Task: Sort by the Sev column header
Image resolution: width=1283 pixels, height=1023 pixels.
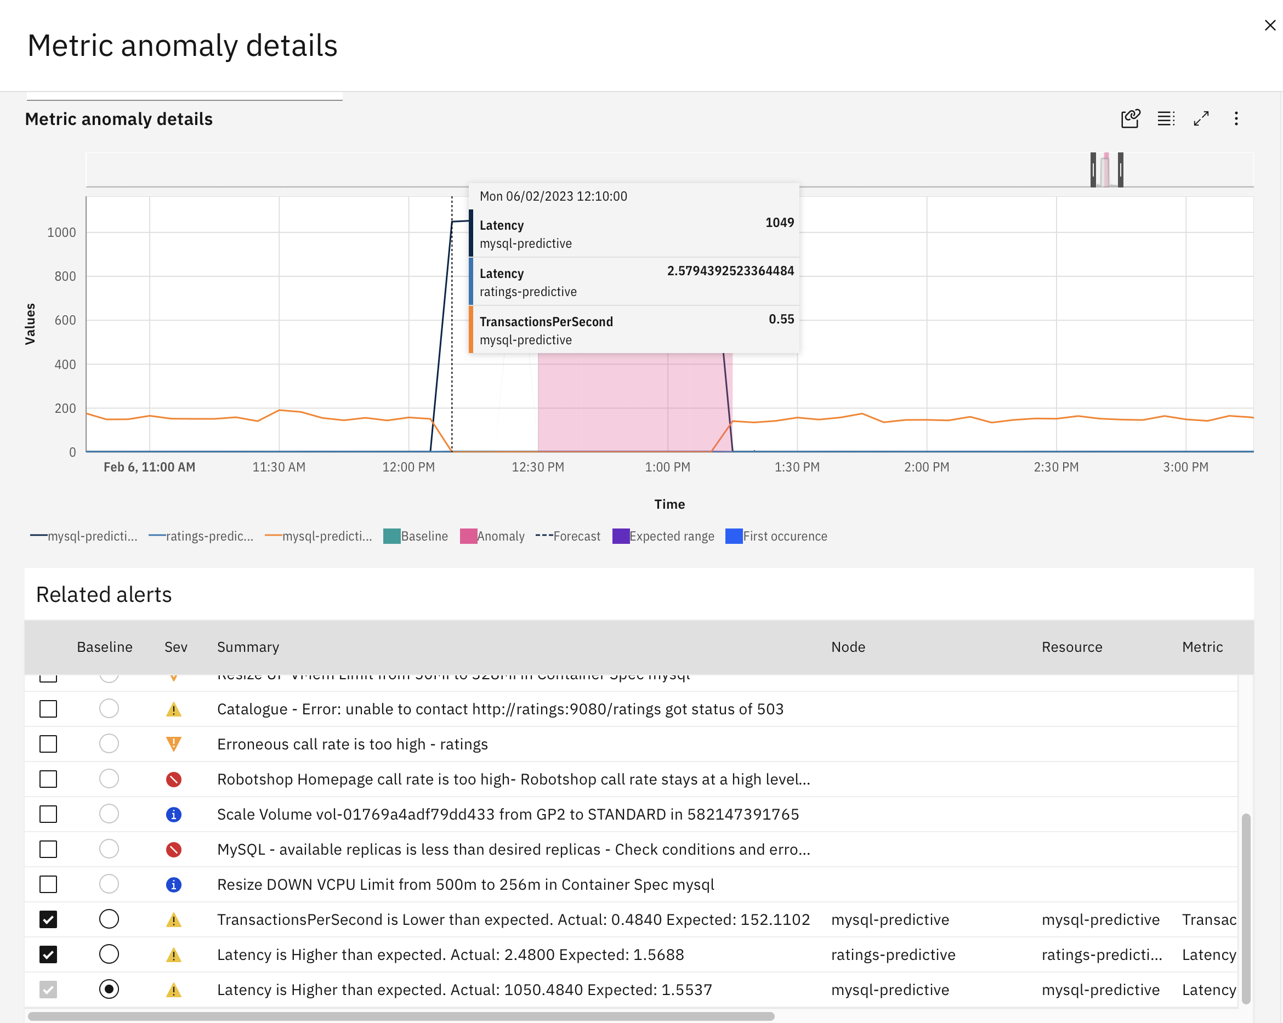Action: (x=176, y=647)
